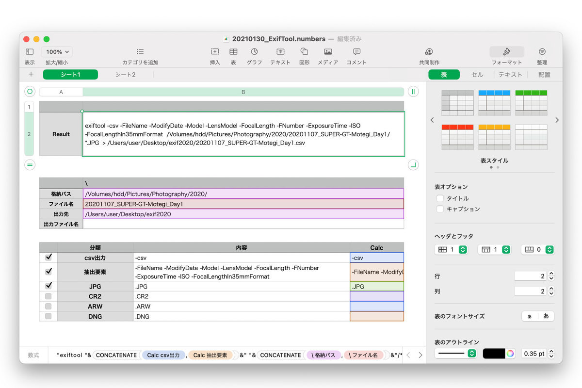The image size is (582, 388).
Task: Add a new sheet with plus icon
Action: click(x=31, y=74)
